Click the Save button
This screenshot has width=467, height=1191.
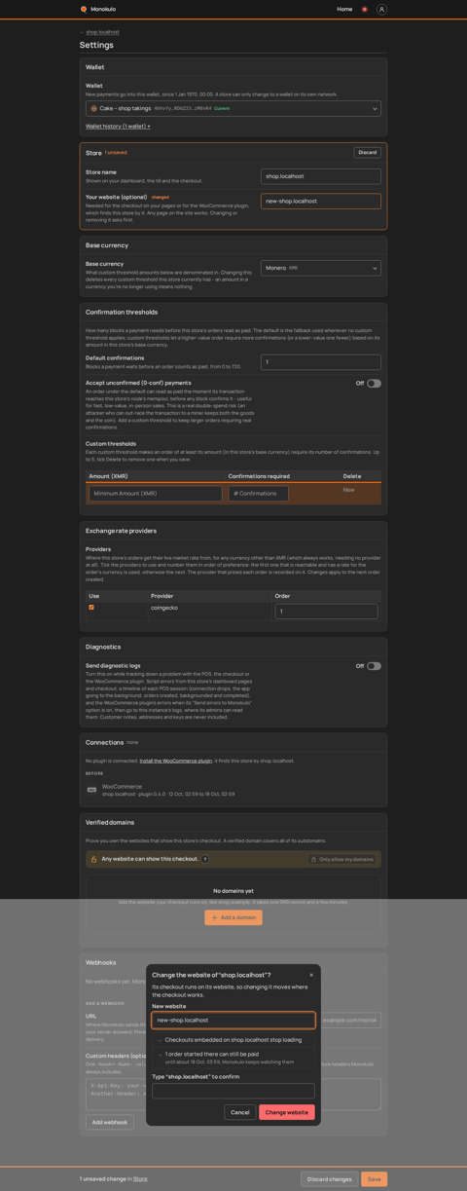(375, 1179)
